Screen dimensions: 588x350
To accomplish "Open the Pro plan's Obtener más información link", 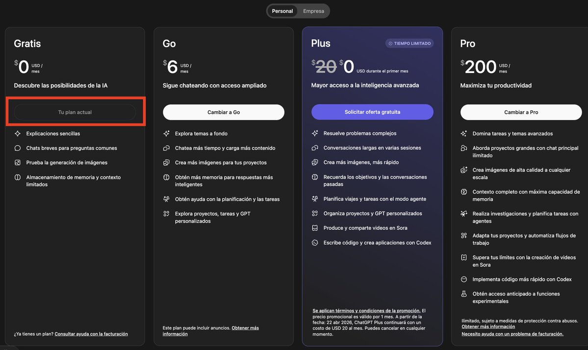I will pyautogui.click(x=488, y=327).
